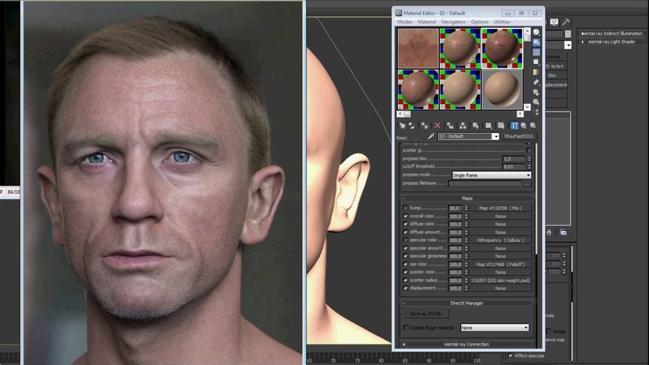
Task: Click the Get Material icon
Action: pos(402,126)
